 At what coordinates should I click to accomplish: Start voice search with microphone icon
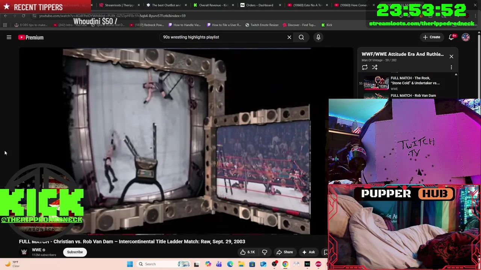[318, 37]
